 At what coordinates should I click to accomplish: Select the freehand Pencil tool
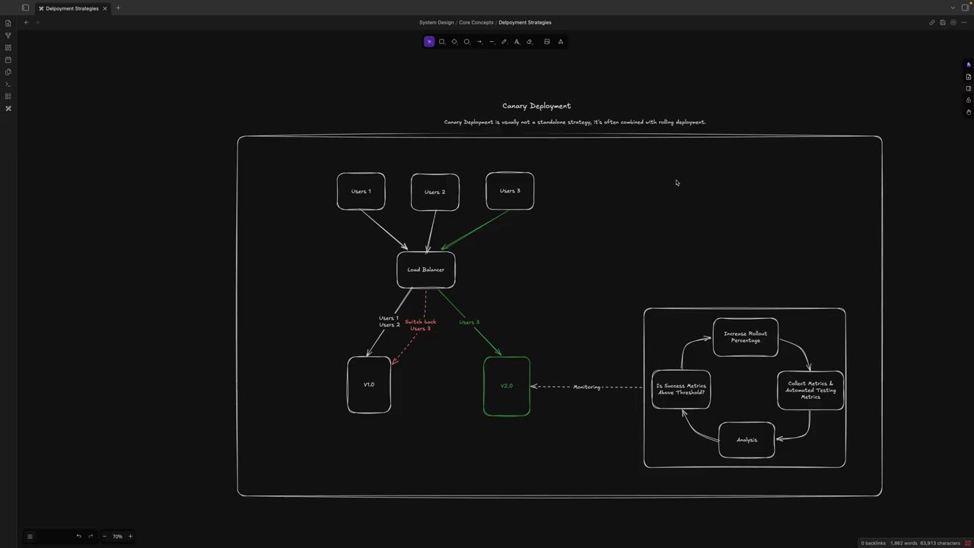point(504,42)
